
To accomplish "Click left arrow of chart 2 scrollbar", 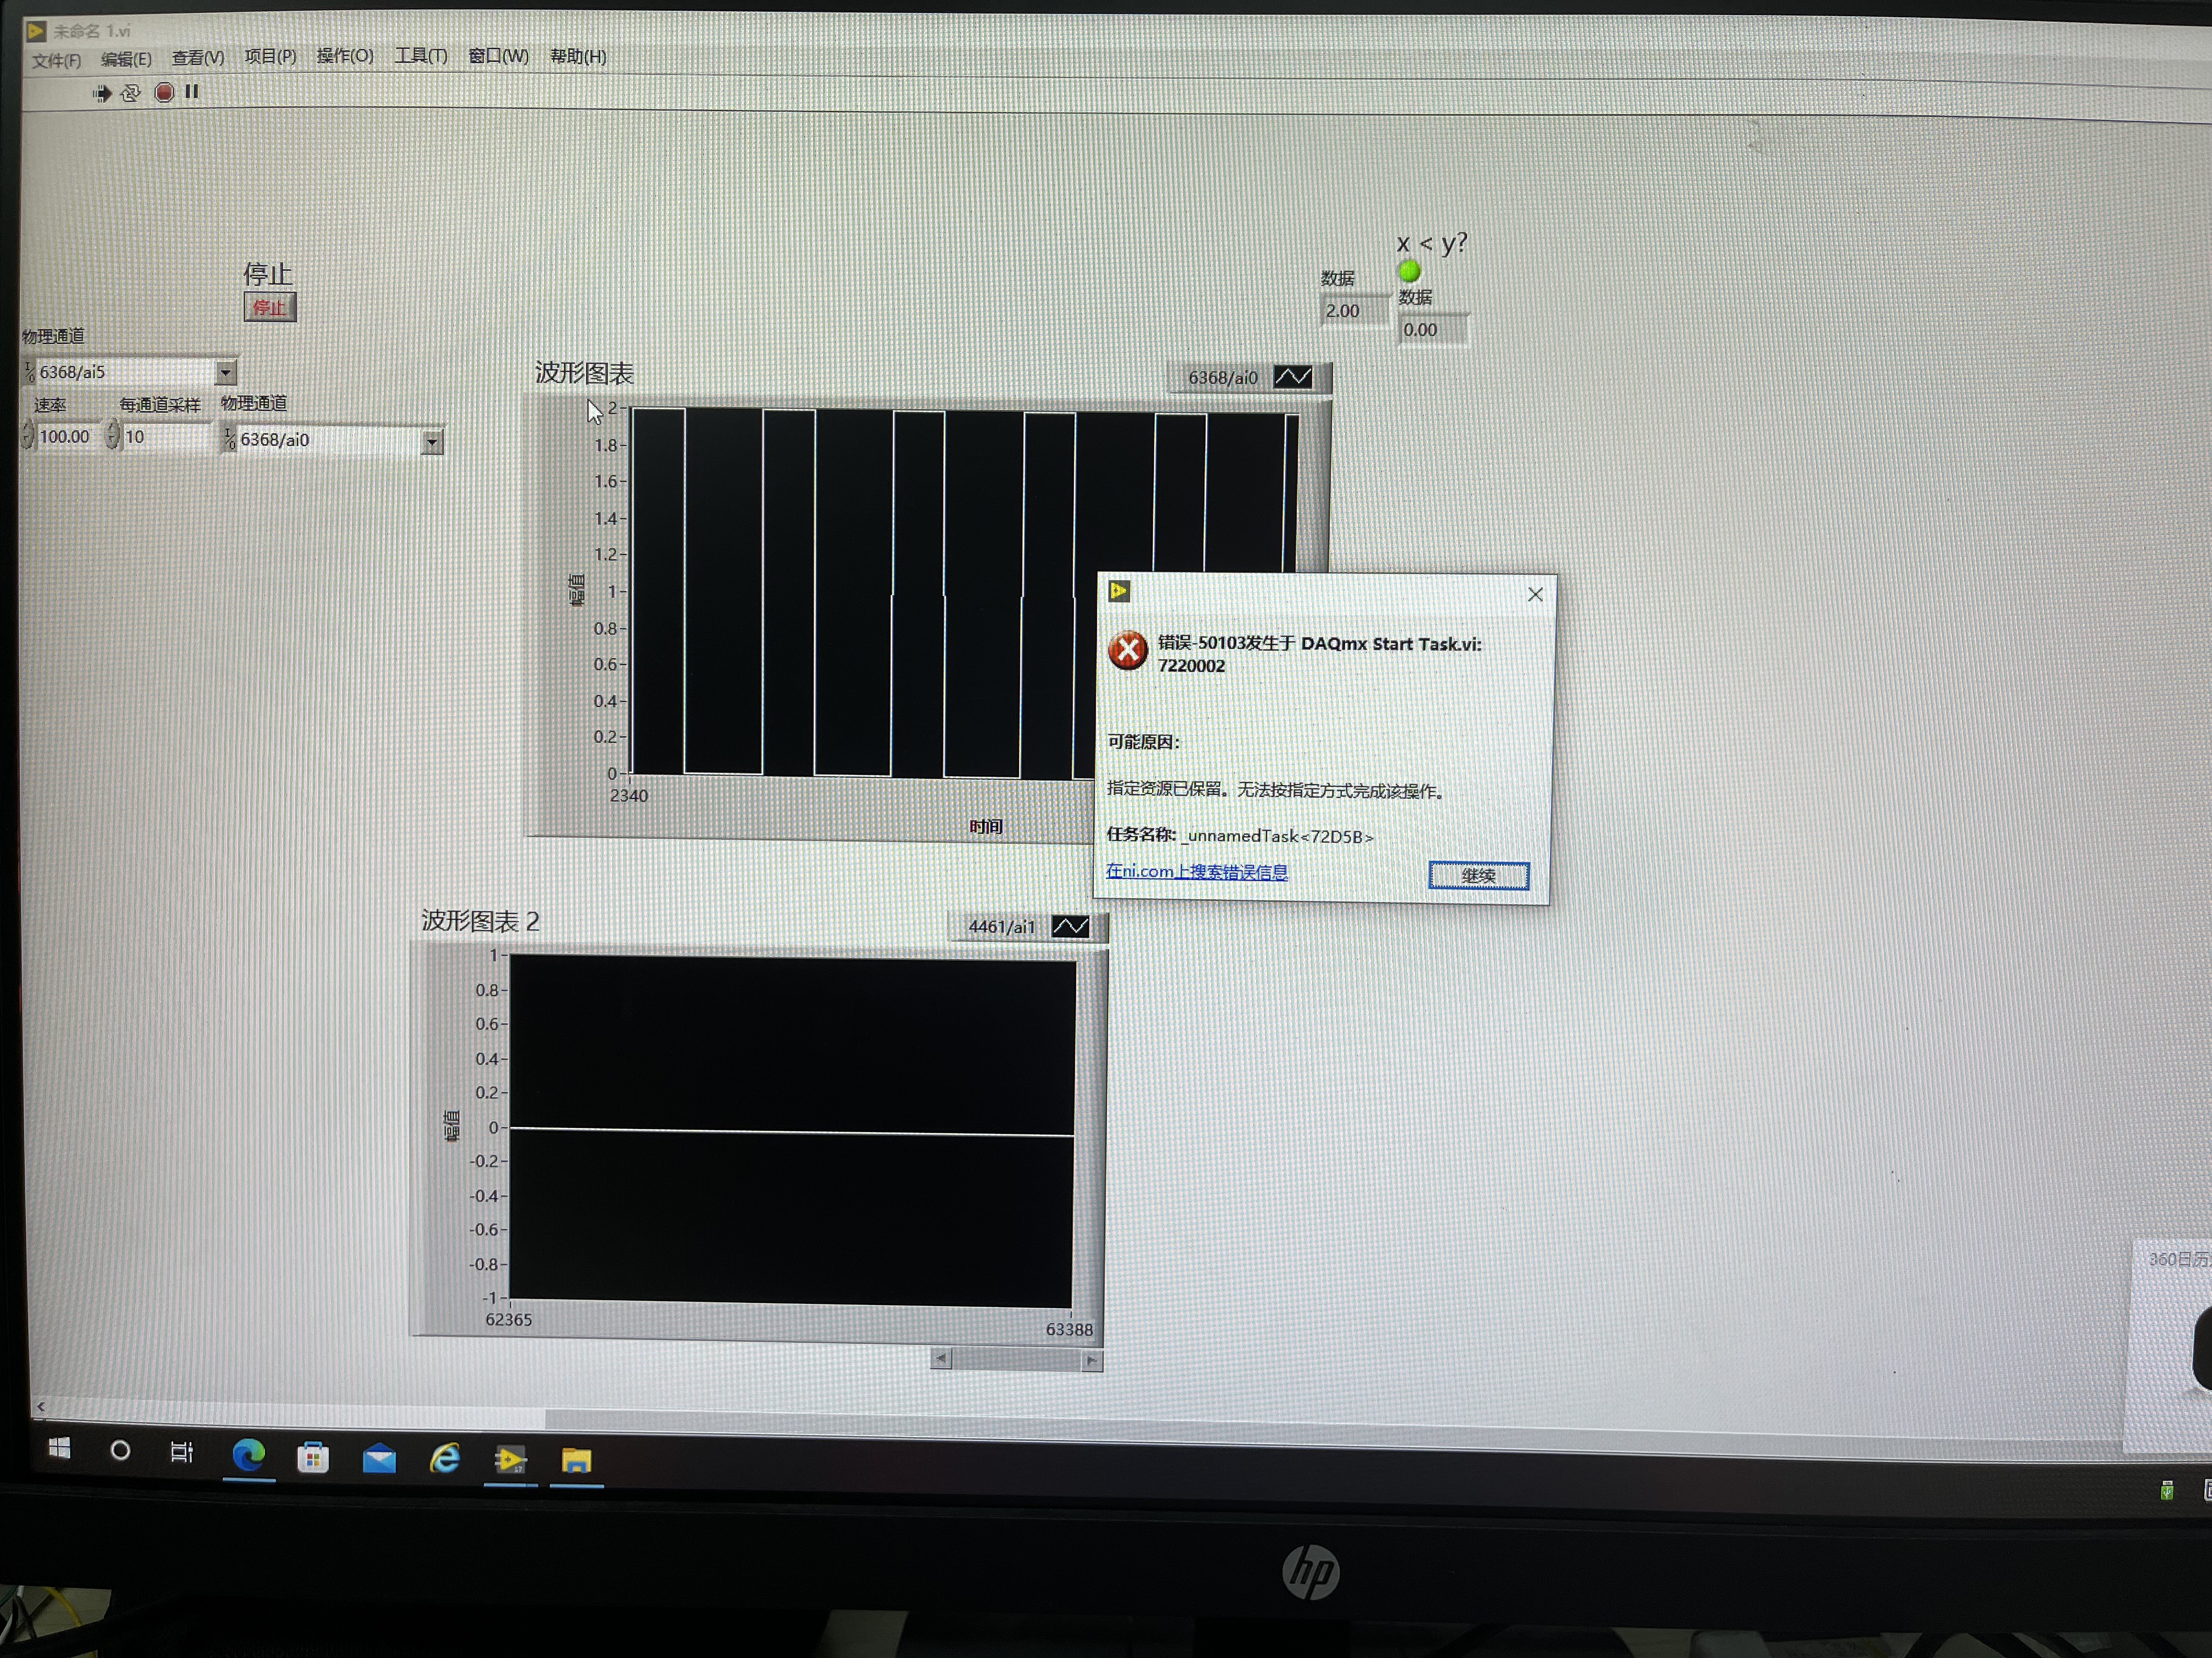I will (x=940, y=1358).
